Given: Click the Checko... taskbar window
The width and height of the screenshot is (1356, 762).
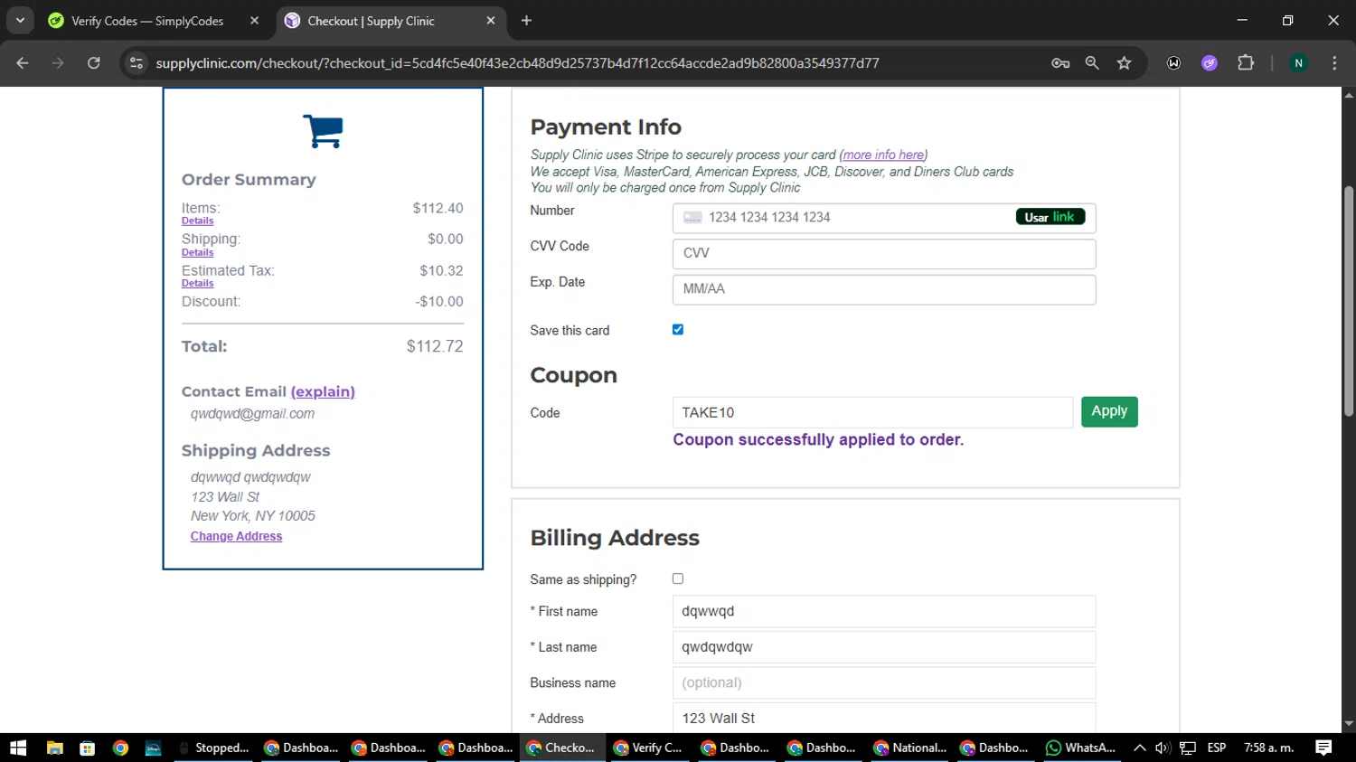Looking at the screenshot, I should [562, 748].
